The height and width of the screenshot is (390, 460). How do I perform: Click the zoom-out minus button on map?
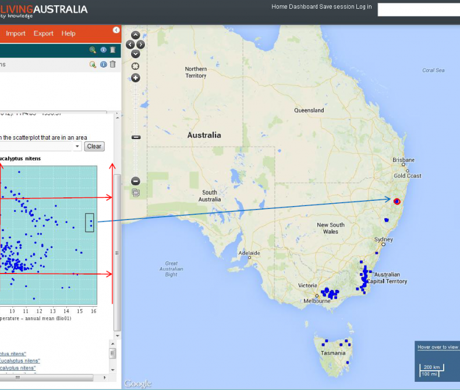(136, 181)
